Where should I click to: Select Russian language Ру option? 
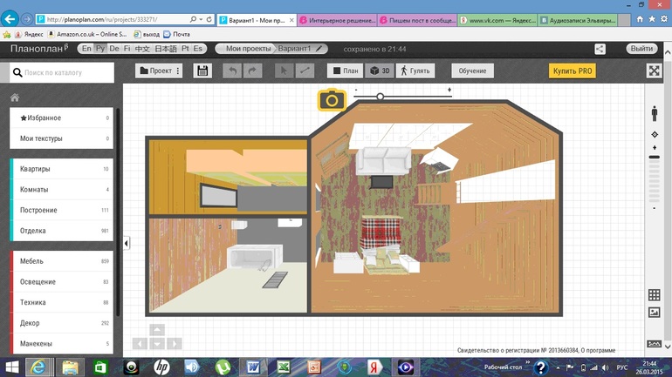click(100, 49)
